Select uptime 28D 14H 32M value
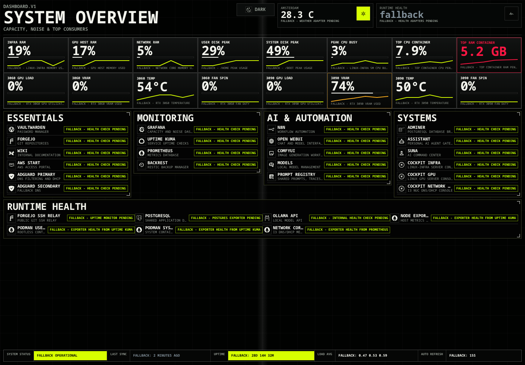The width and height of the screenshot is (525, 365). click(271, 356)
